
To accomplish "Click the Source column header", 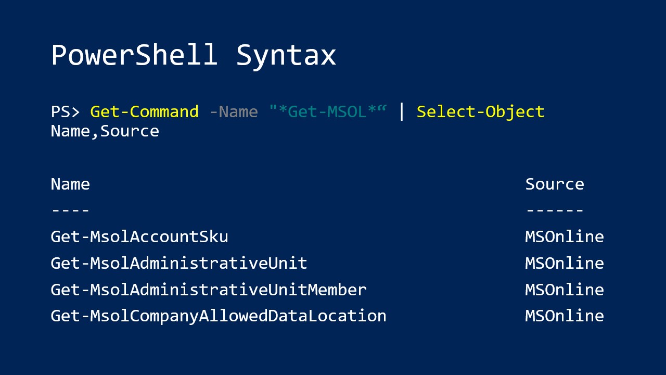I will 554,184.
